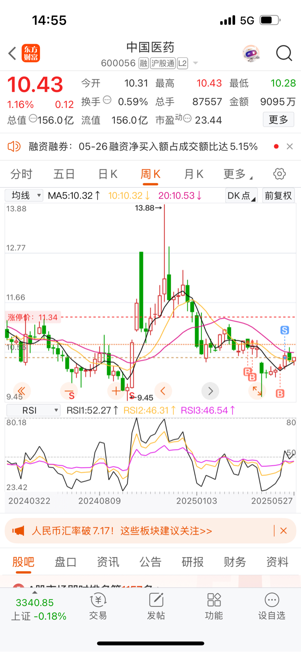Tap the 总值 info bubble icon
This screenshot has width=301, height=652.
[33, 118]
